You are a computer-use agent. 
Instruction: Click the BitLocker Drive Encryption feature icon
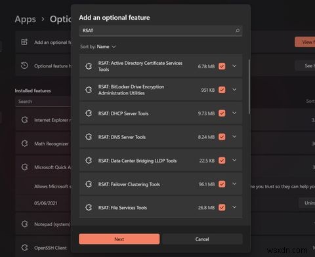tap(89, 90)
